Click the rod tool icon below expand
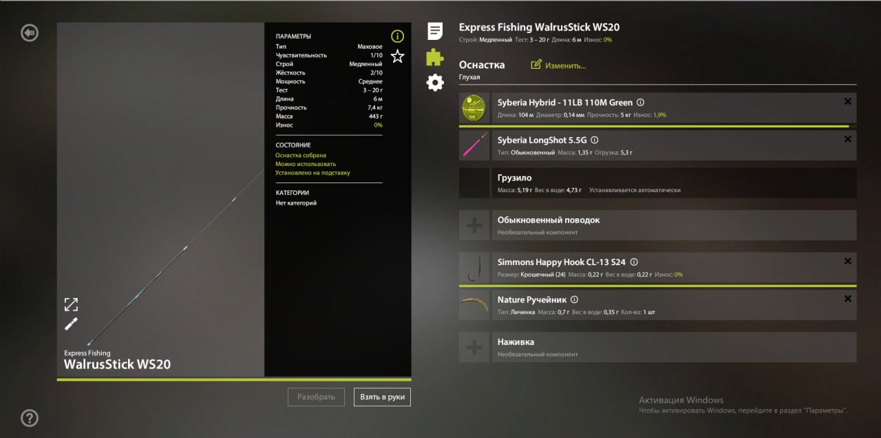This screenshot has height=438, width=881. point(71,324)
